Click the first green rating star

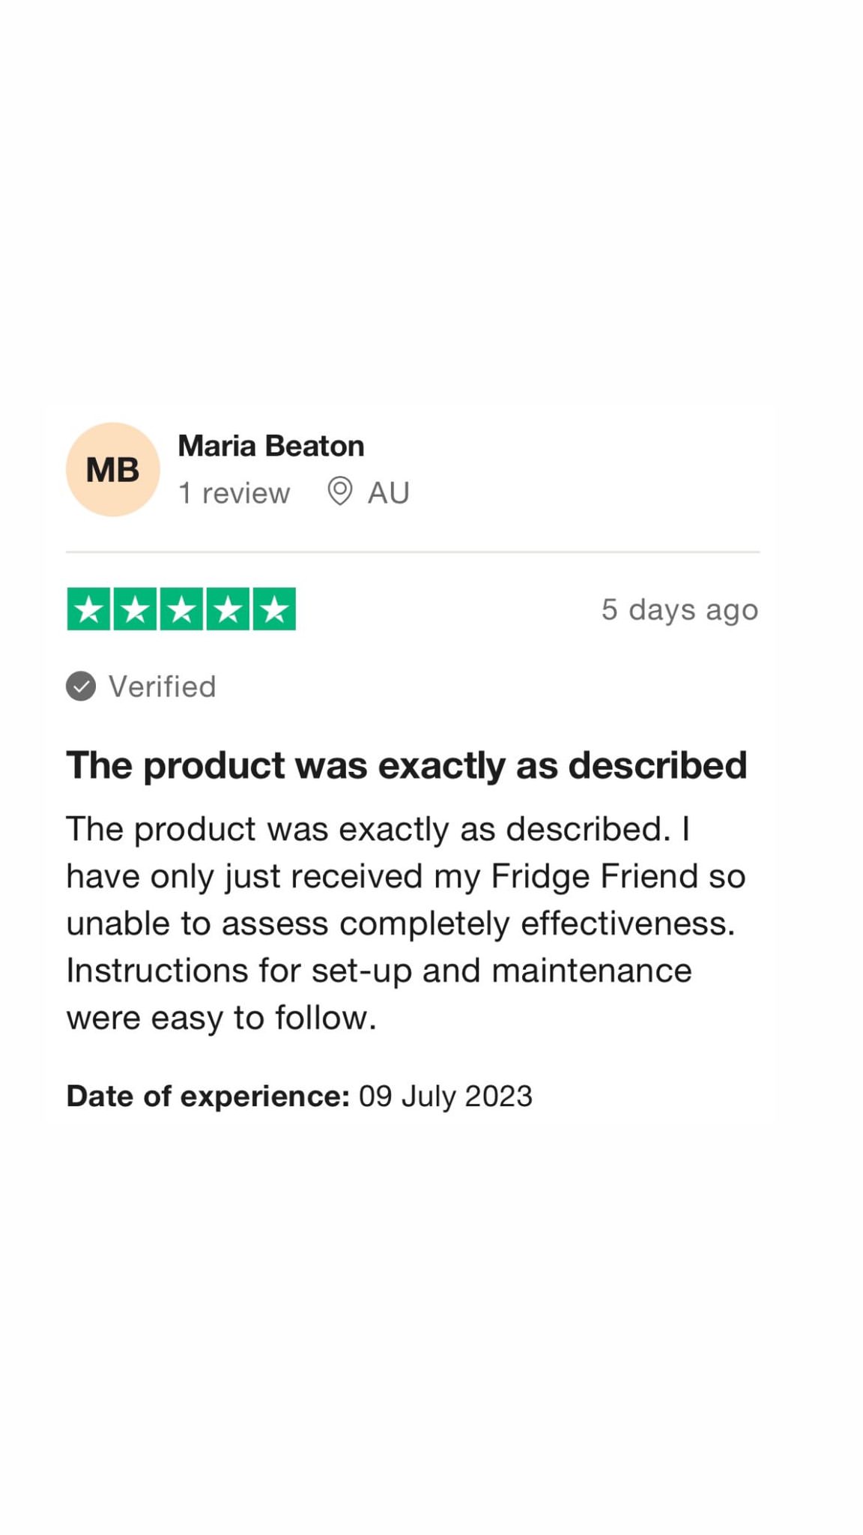click(x=88, y=609)
